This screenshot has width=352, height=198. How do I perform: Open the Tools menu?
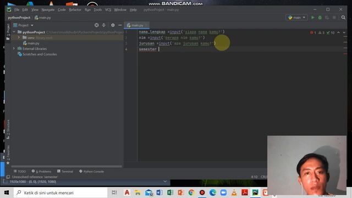[x=98, y=10]
